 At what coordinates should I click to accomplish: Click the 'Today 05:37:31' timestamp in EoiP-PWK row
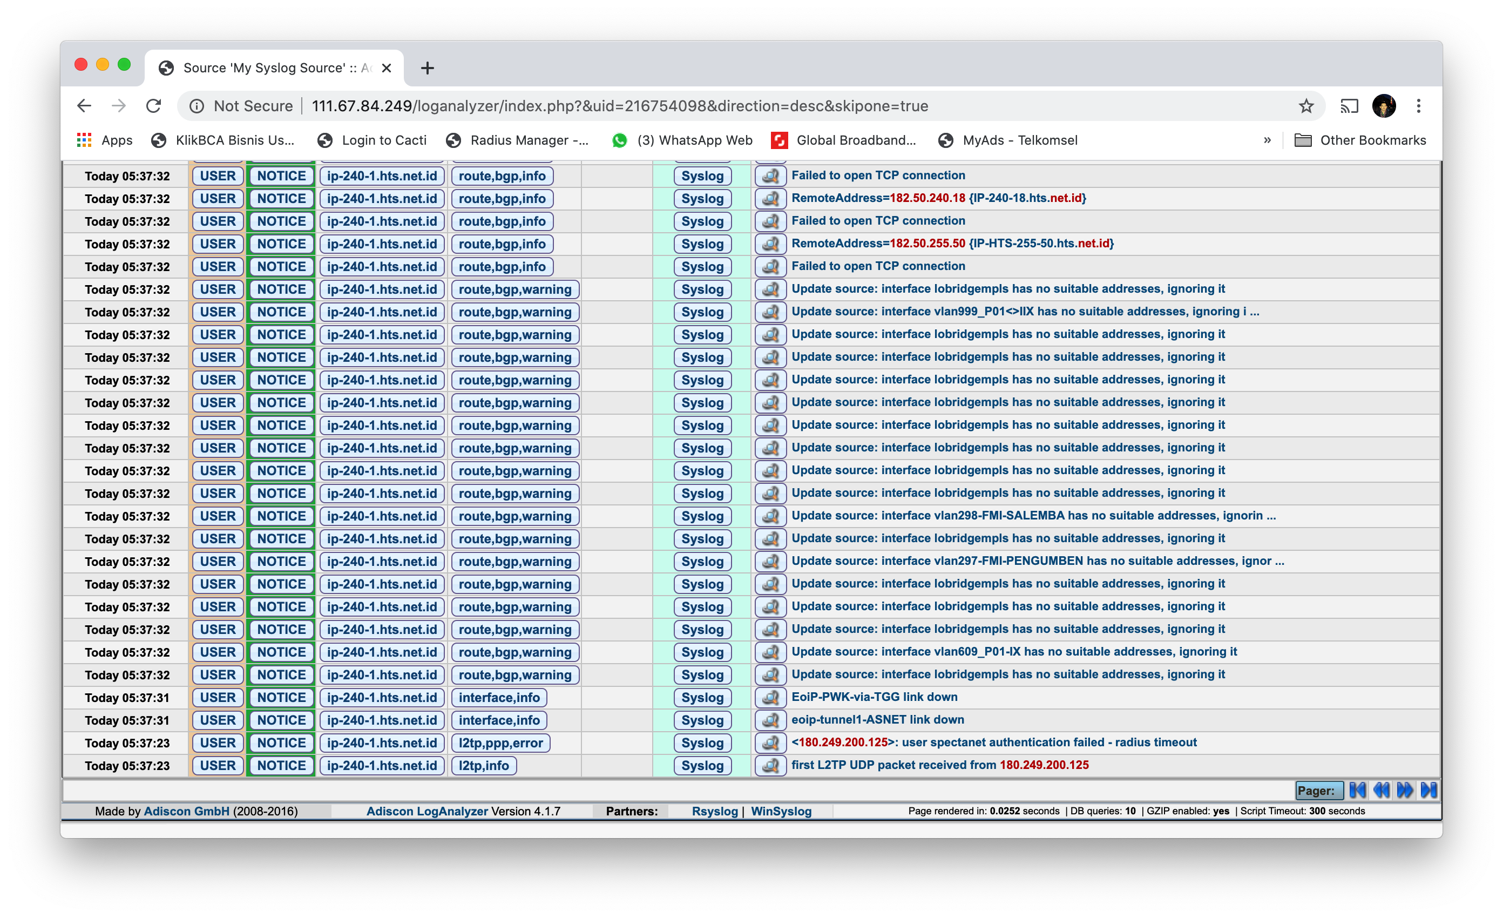point(127,698)
